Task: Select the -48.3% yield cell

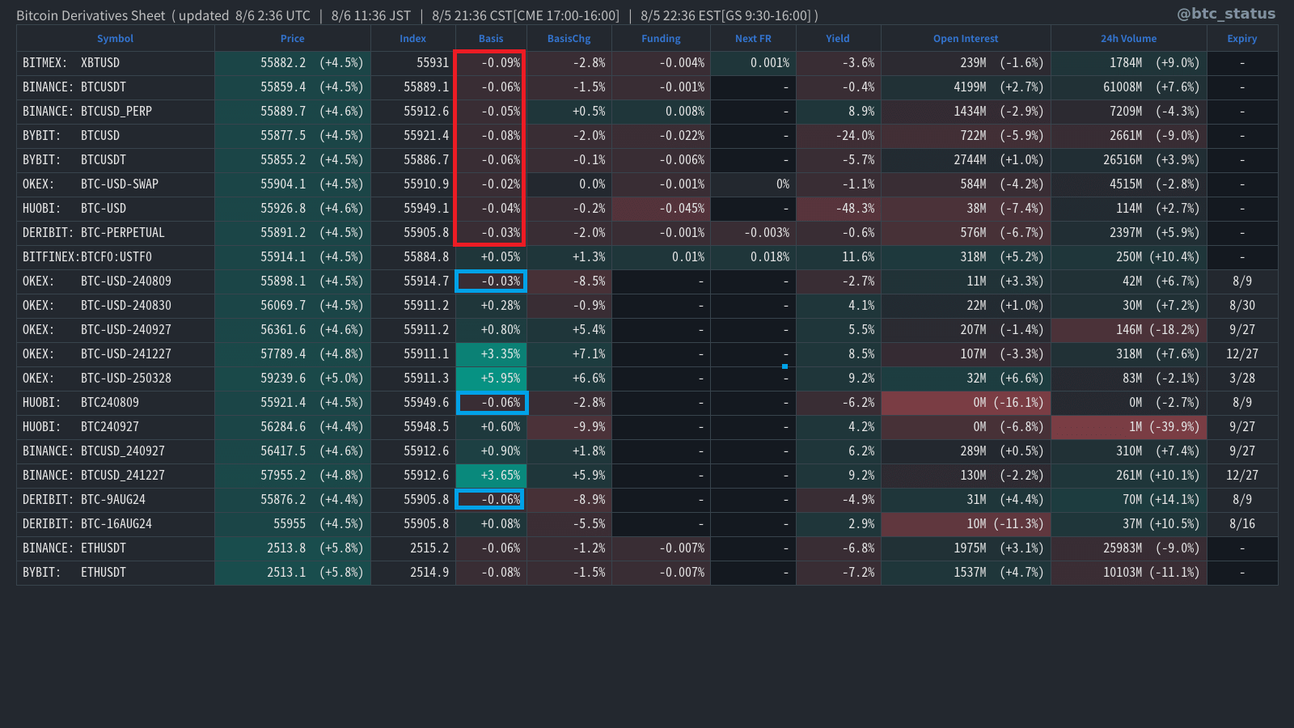Action: (x=839, y=209)
